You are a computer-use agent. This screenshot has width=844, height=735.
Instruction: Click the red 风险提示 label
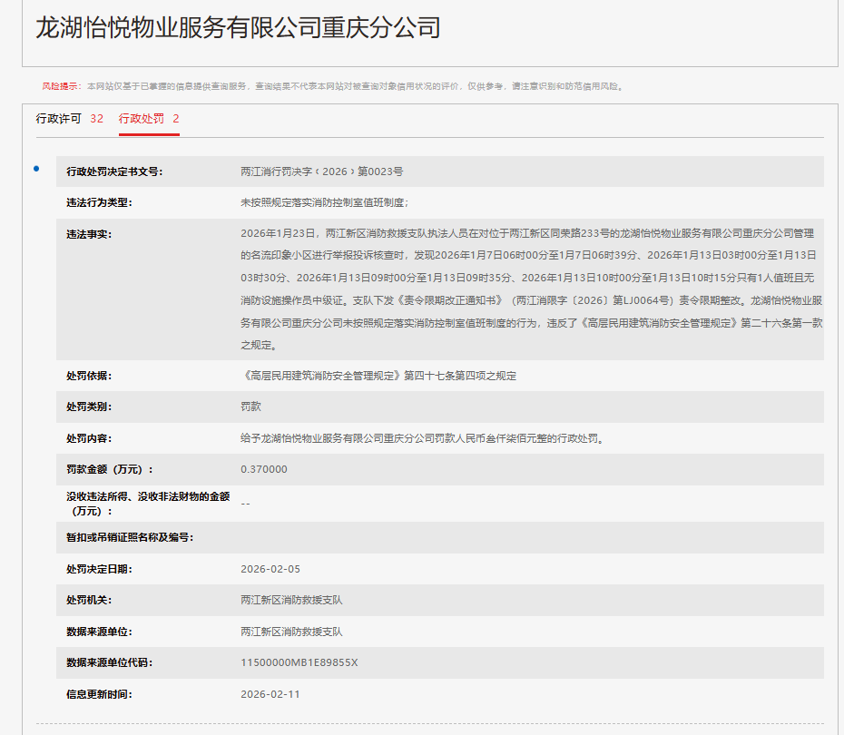60,86
